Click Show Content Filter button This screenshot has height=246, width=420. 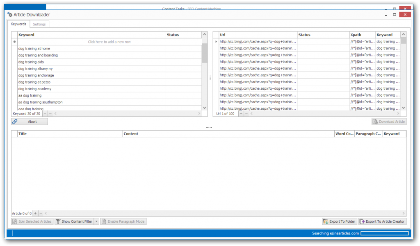[74, 221]
